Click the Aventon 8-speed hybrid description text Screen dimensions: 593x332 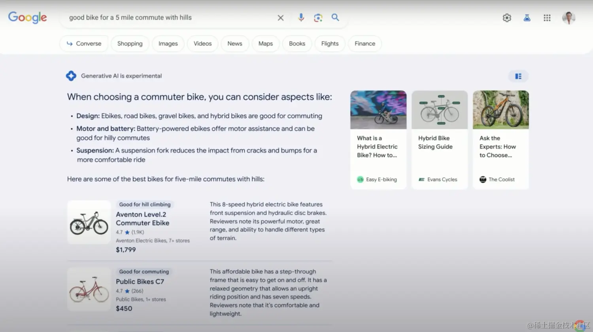tap(268, 221)
